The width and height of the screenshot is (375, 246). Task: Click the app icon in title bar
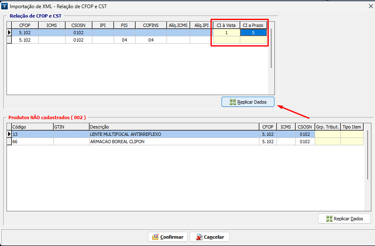click(x=5, y=7)
